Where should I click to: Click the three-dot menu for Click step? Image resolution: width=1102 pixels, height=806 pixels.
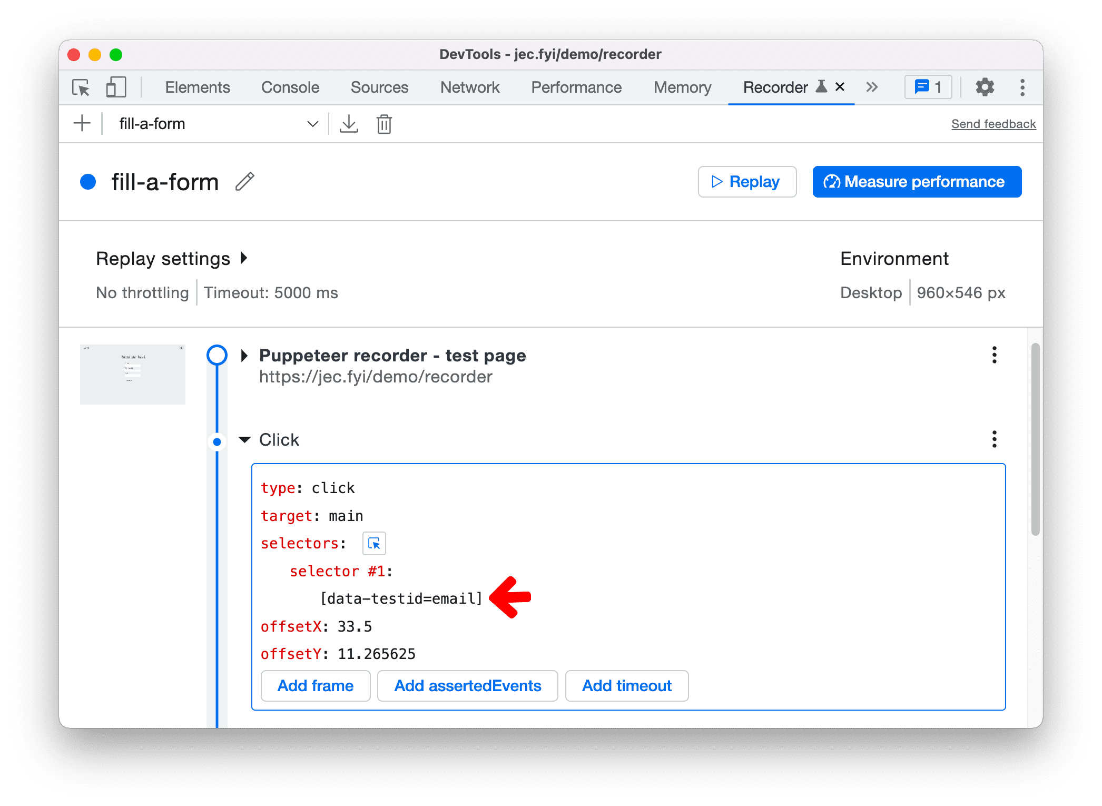tap(994, 439)
